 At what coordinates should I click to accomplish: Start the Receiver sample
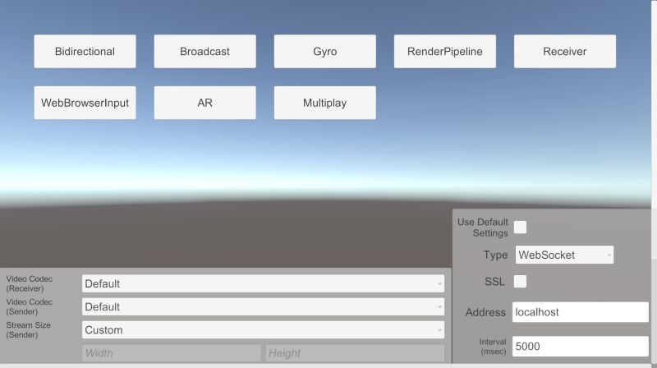pos(565,51)
